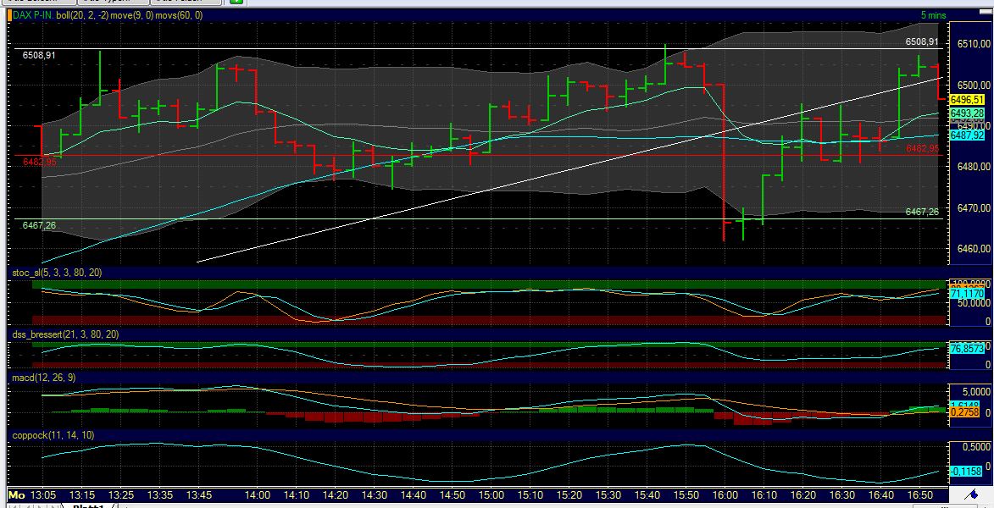Click the 5 mins timeframe label
994x508 pixels.
(933, 15)
